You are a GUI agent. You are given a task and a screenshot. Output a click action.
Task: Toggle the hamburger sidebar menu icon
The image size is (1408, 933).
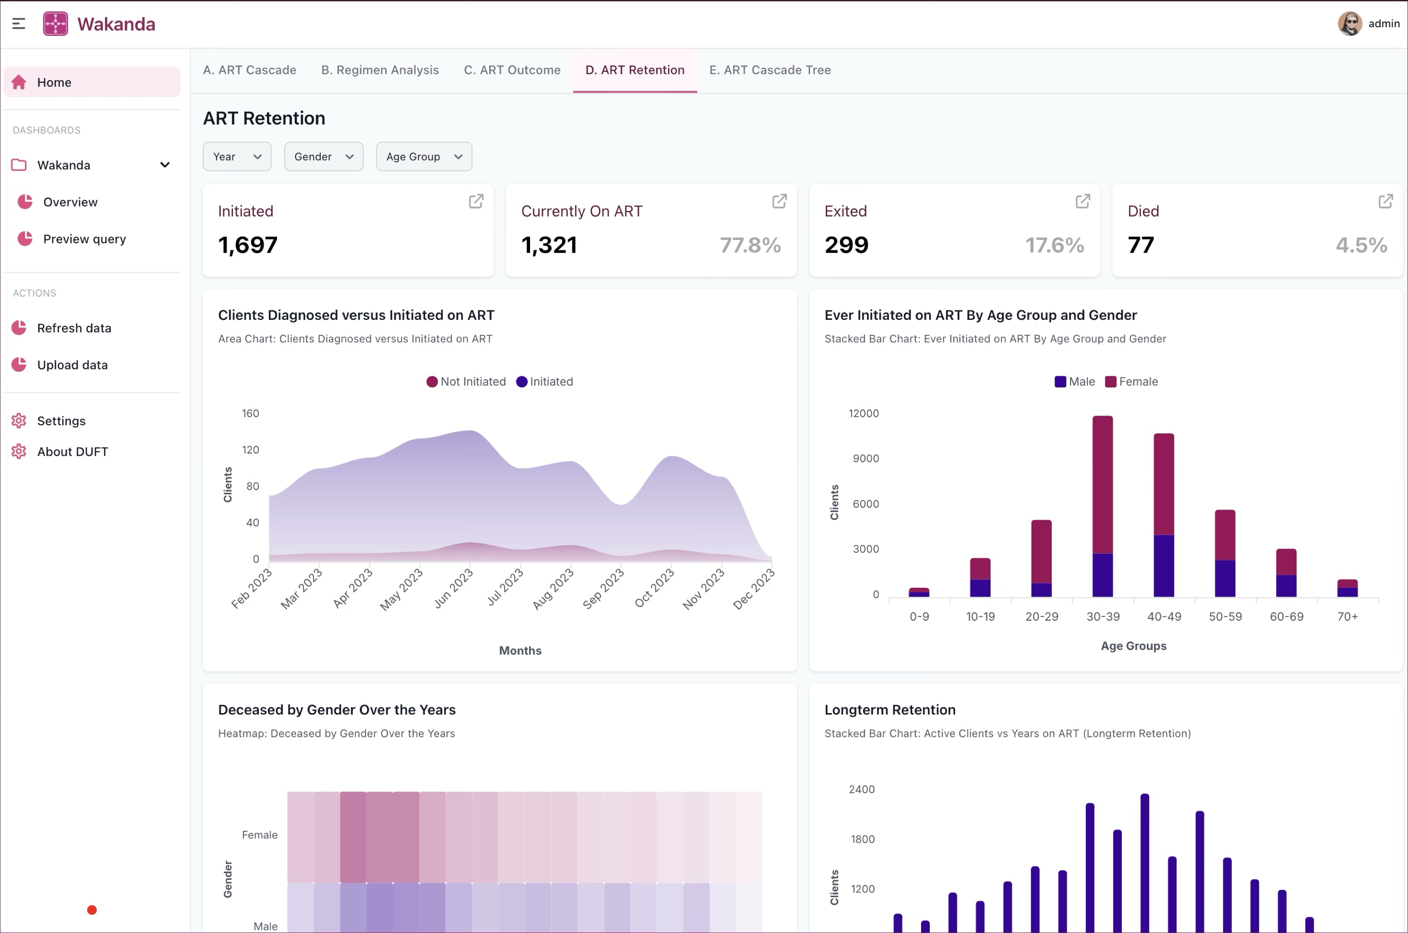tap(19, 24)
